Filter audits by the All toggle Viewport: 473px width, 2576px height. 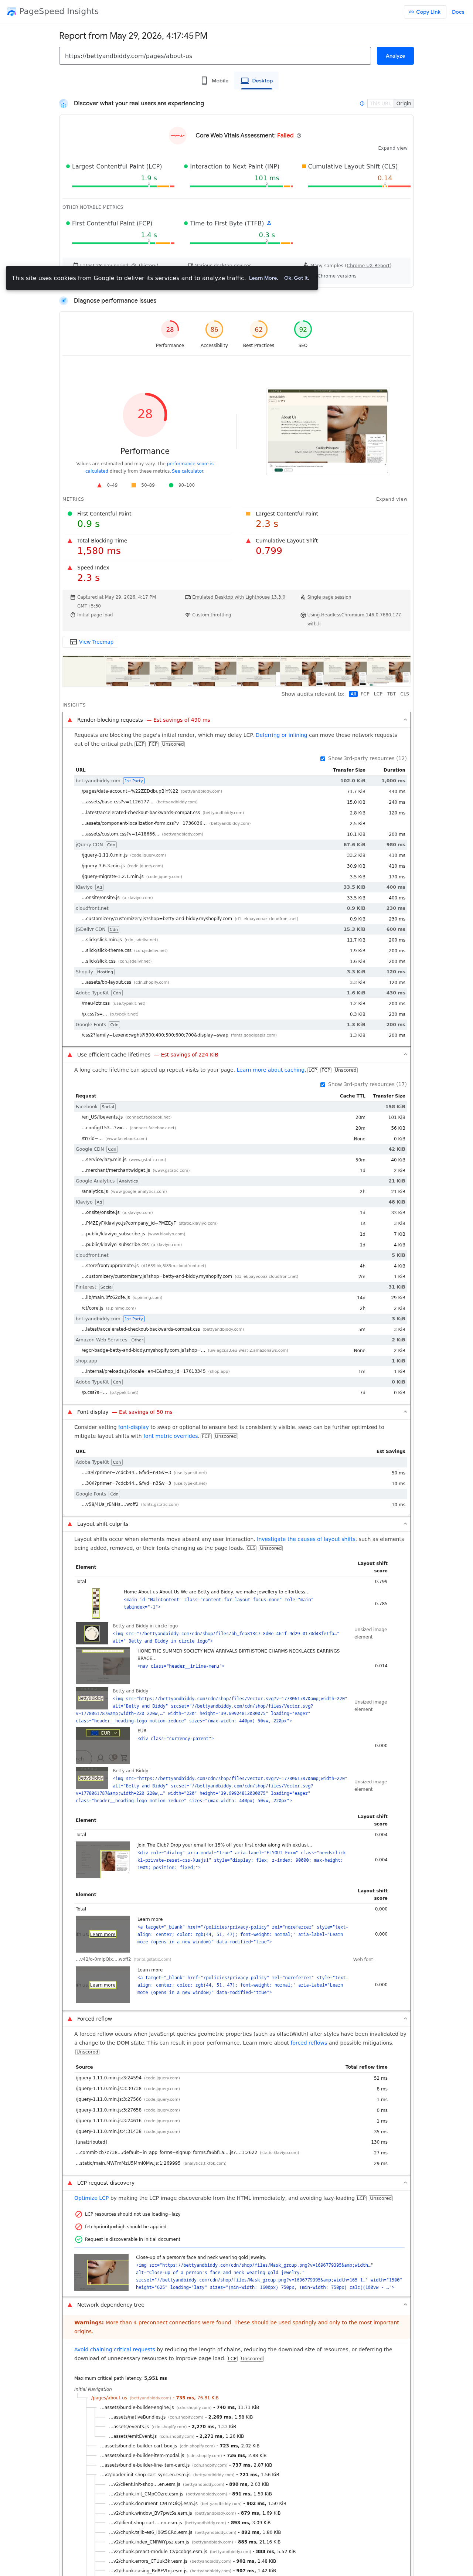[353, 694]
